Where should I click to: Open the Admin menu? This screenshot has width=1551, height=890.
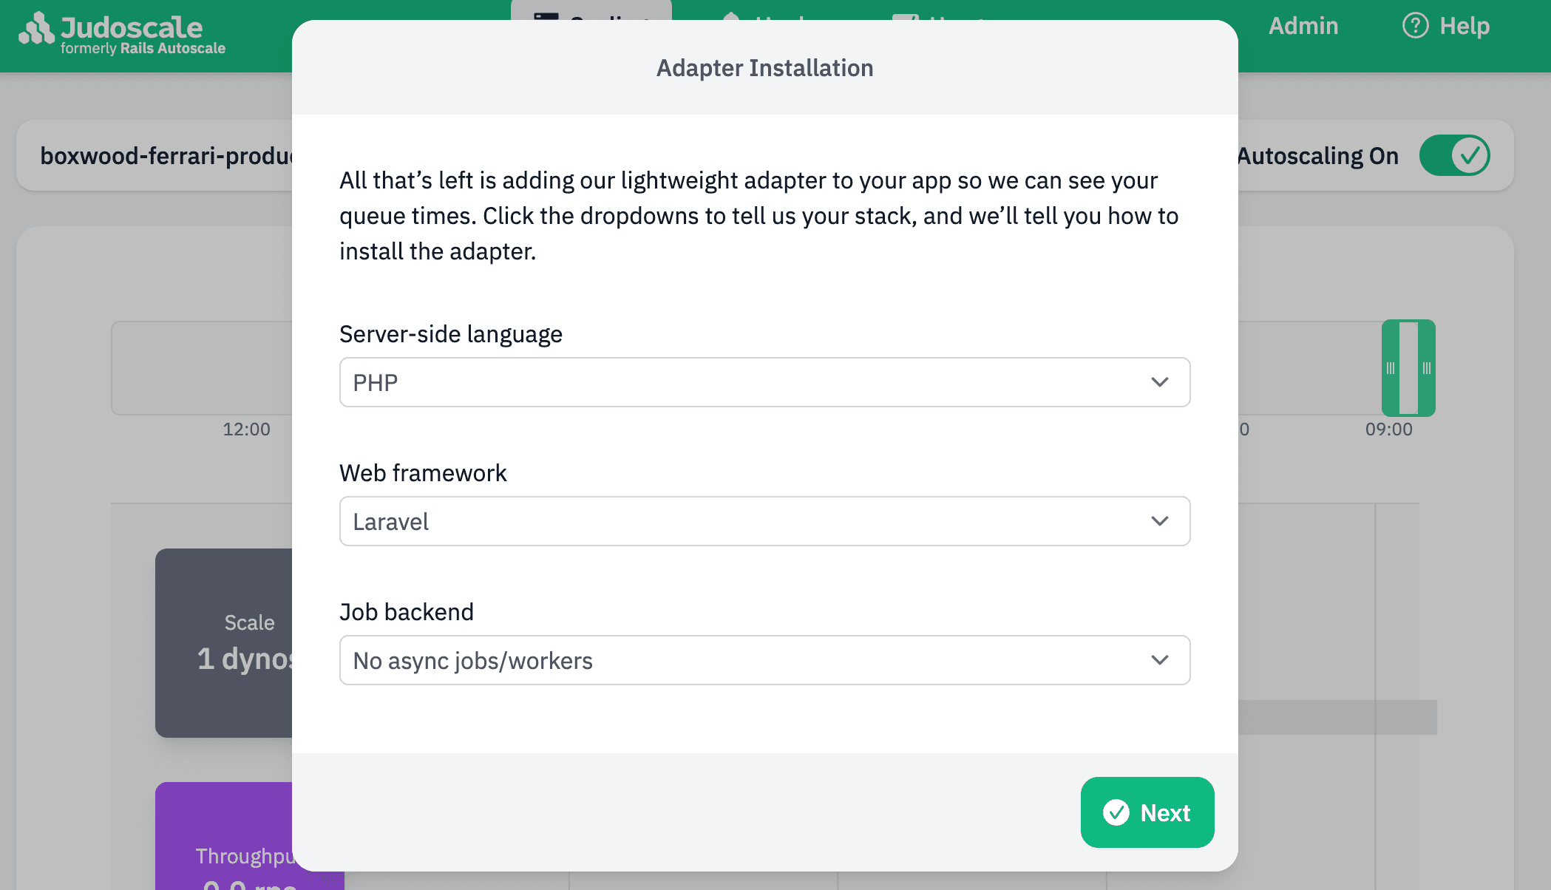[1303, 26]
